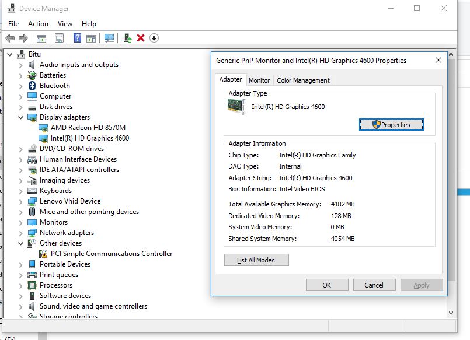Expand the Portable Devices node
The width and height of the screenshot is (470, 340).
[20, 264]
